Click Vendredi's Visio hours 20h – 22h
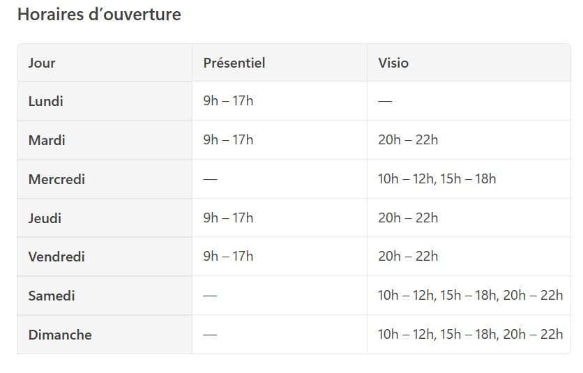Image resolution: width=583 pixels, height=373 pixels. click(408, 257)
